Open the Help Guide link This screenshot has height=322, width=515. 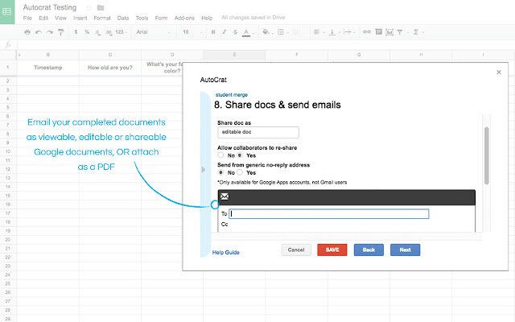click(225, 252)
